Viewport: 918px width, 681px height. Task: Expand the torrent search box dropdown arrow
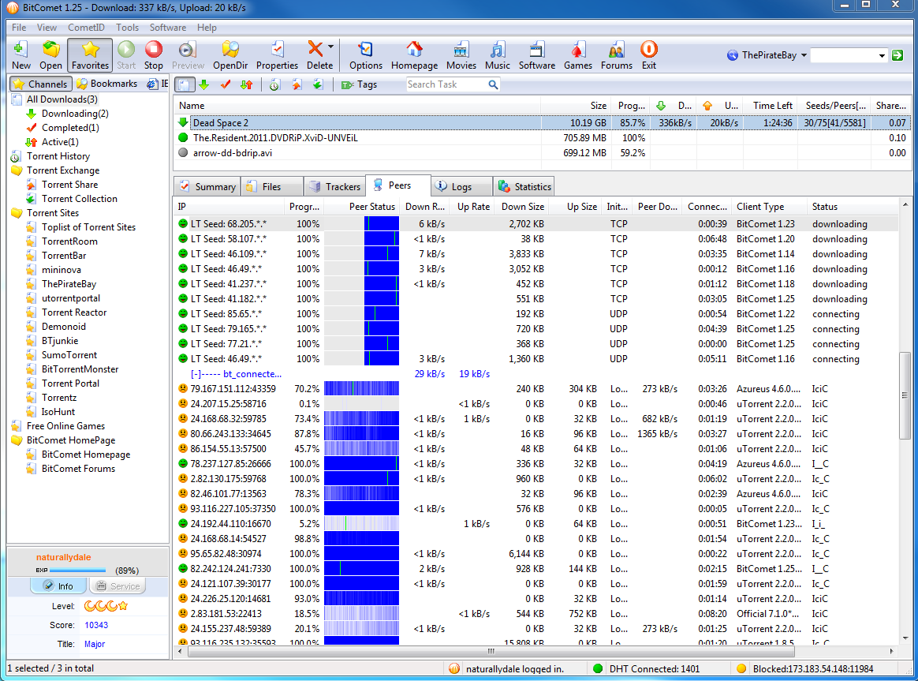coord(882,55)
